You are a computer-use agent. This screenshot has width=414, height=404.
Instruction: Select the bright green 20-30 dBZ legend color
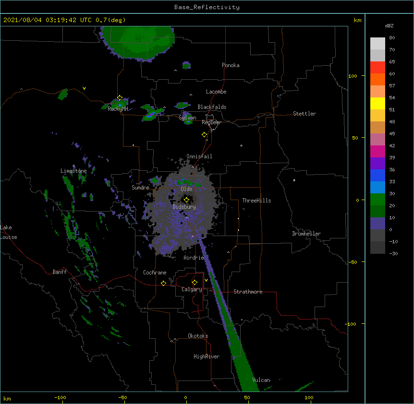click(377, 200)
